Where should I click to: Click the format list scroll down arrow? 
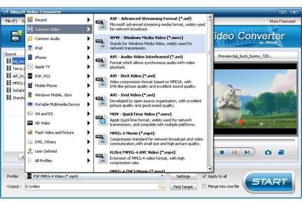210,169
